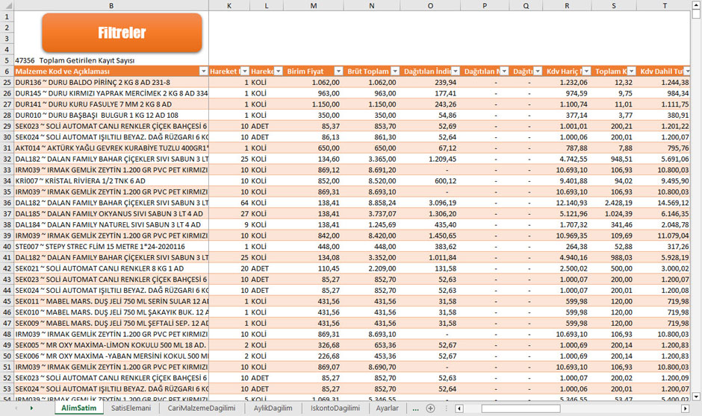
Task: Click cell 'STE007 ~ STEPY STREC FLİM 15 METRE'
Action: [x=111, y=246]
